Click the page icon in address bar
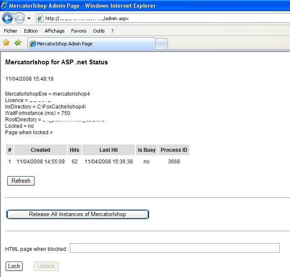This screenshot has height=277, width=290. (40, 18)
